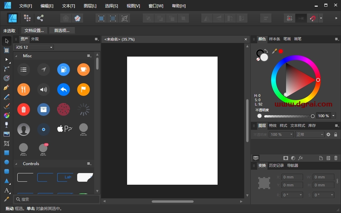Open the 文件[F] menu
Viewport: 341px width, 213px height.
click(25, 6)
